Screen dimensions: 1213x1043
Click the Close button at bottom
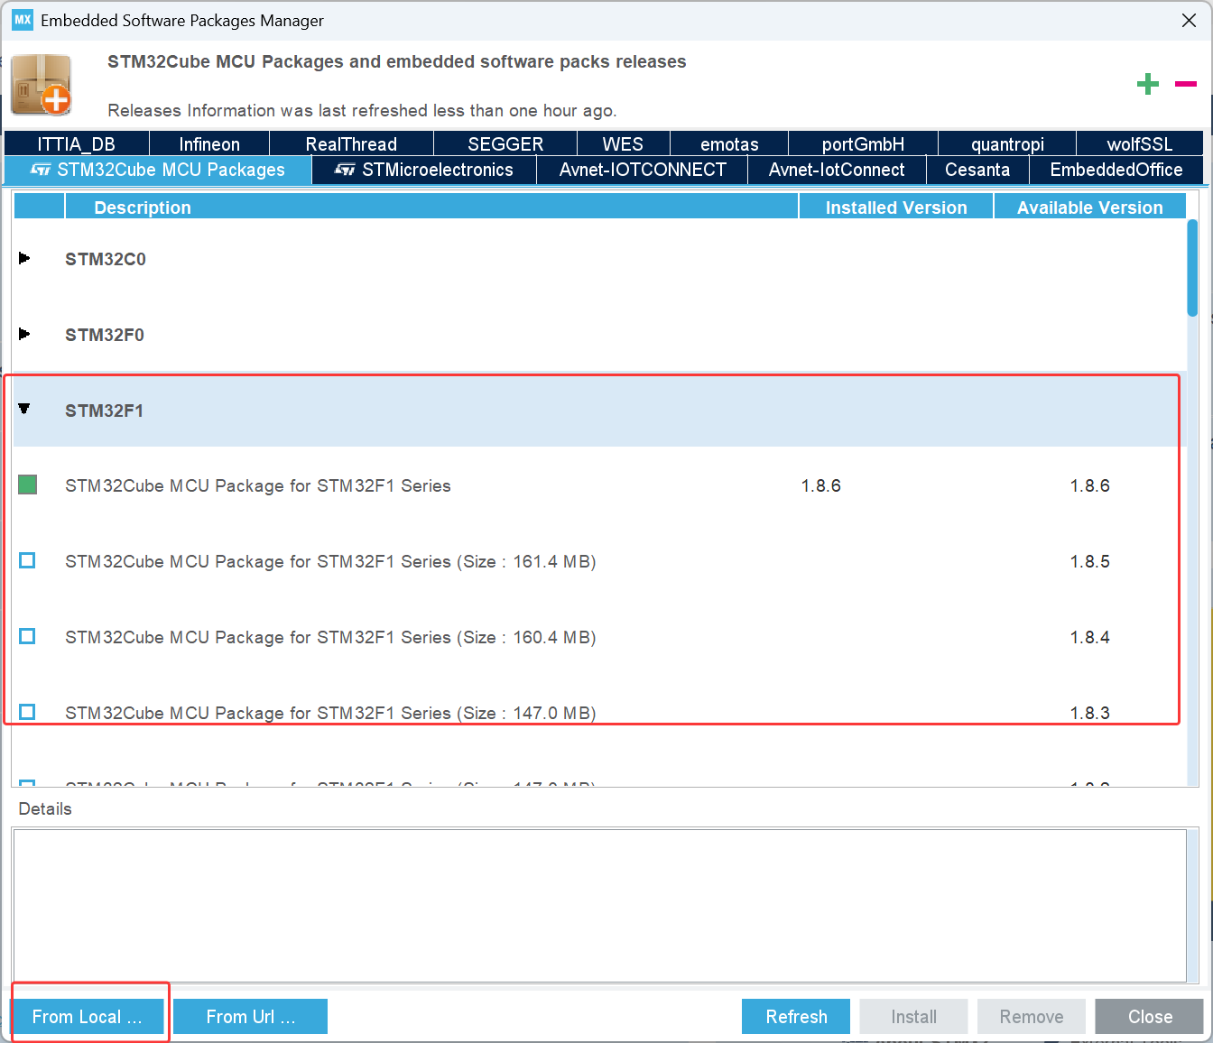[1150, 1017]
